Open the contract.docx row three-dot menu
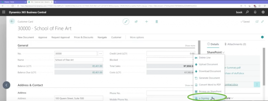This screenshot has height=101, width=268. [257, 85]
